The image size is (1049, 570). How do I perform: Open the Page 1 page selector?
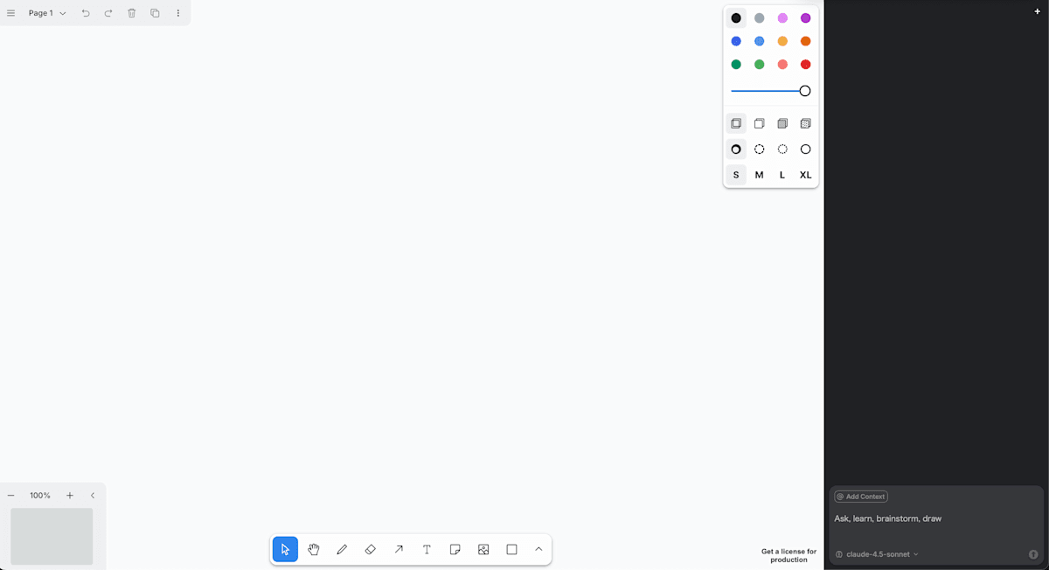click(47, 13)
